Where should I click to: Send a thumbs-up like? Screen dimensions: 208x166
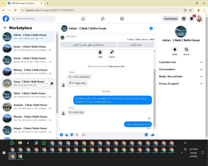(x=153, y=134)
